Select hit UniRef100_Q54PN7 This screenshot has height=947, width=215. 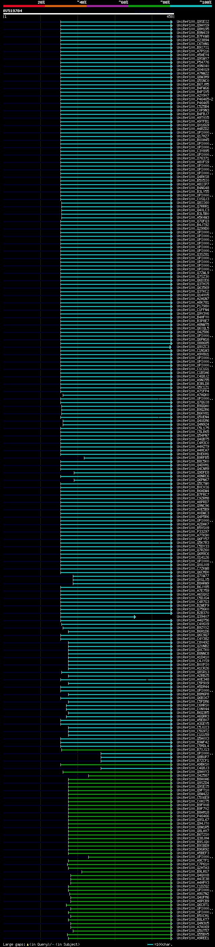[x=193, y=435]
